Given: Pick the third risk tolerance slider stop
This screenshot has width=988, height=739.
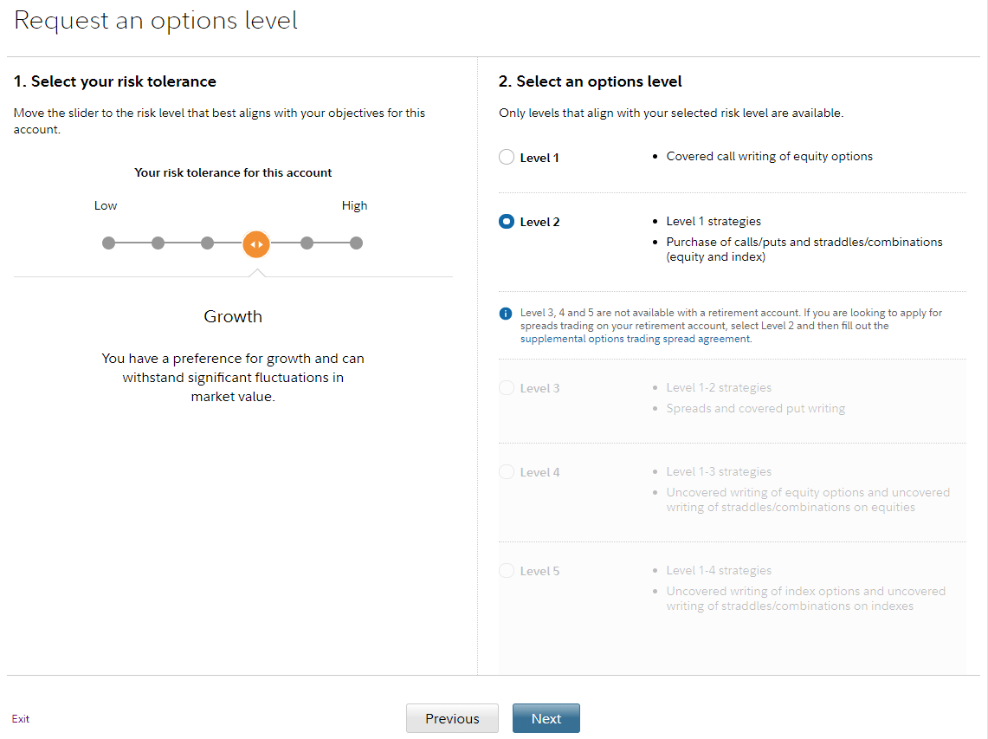Looking at the screenshot, I should click(207, 243).
